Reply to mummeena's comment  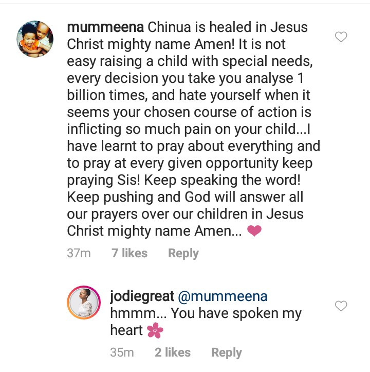[183, 253]
